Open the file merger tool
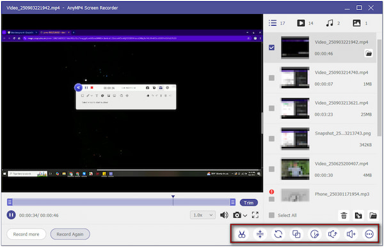This screenshot has height=247, width=384. [x=296, y=234]
